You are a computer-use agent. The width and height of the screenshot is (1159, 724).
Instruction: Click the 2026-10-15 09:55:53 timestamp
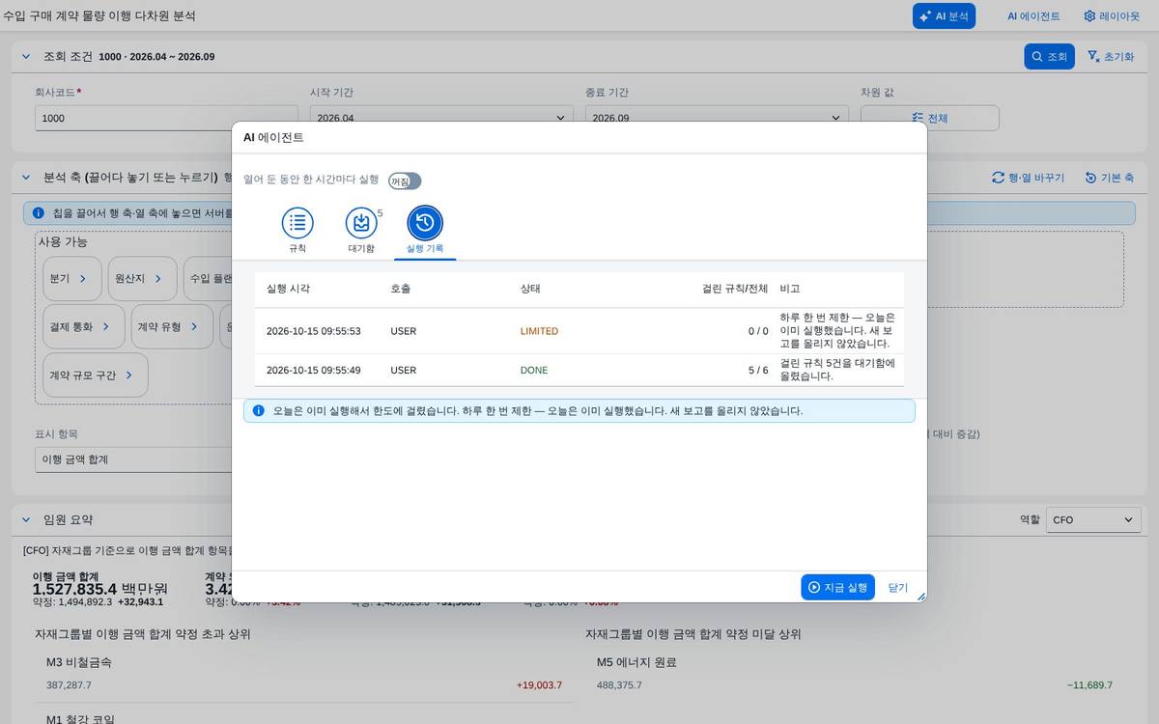[314, 331]
